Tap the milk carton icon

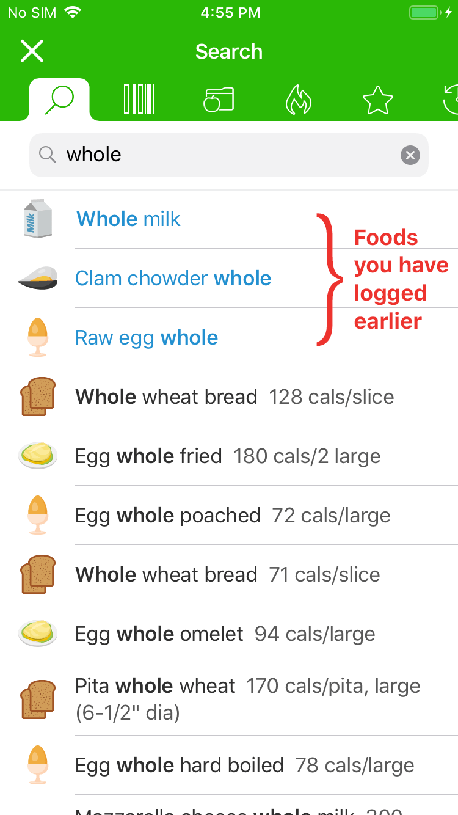tap(38, 219)
